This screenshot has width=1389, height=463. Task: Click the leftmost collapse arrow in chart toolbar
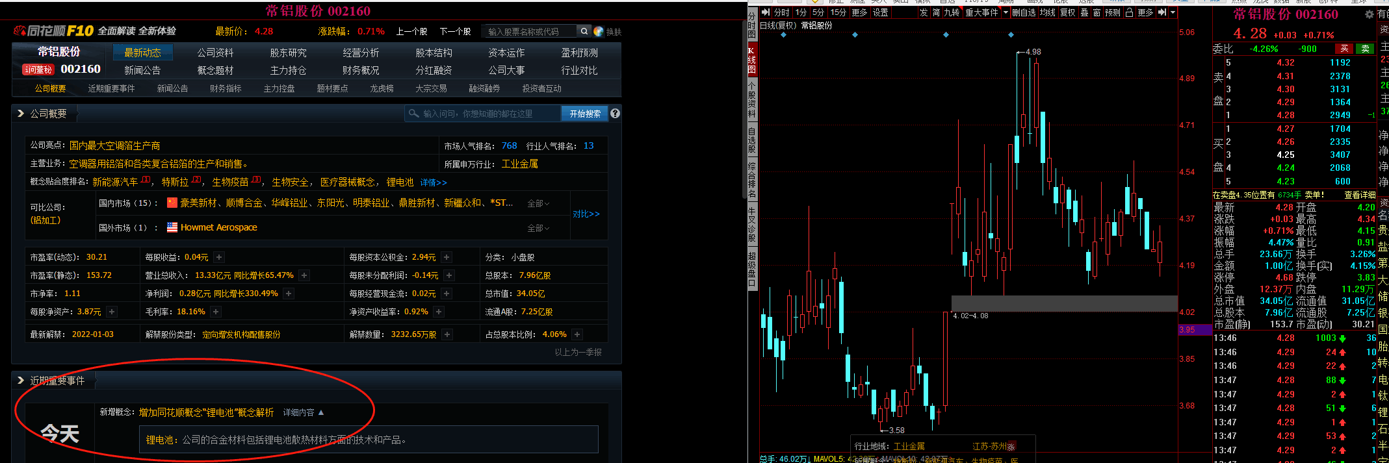(766, 12)
